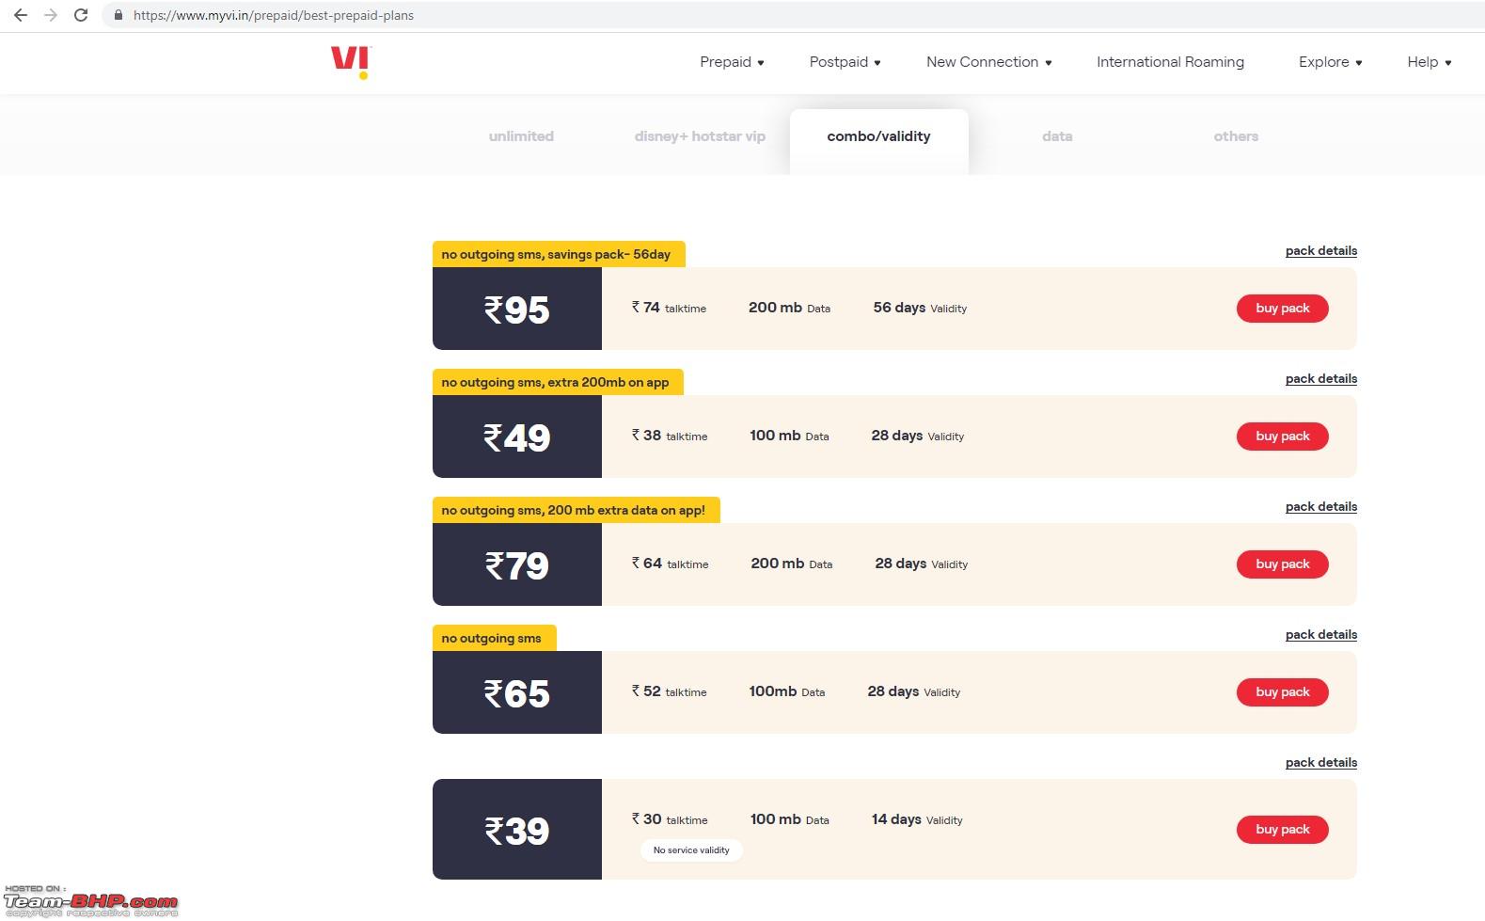Click the padlock site info icon

click(x=118, y=15)
